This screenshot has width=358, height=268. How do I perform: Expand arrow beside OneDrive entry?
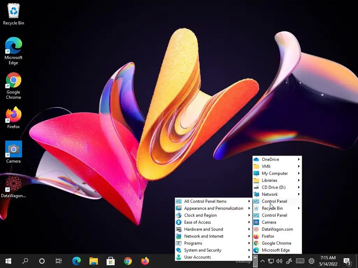[x=299, y=159]
